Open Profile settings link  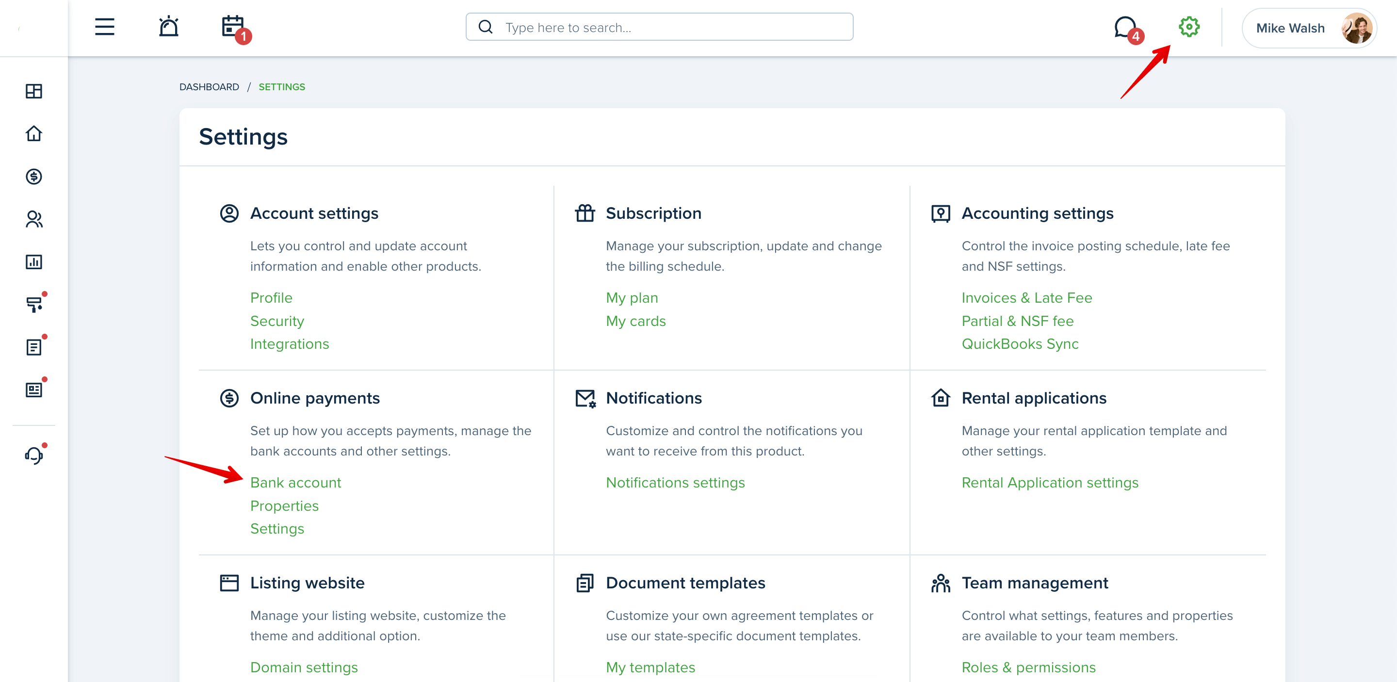tap(271, 298)
